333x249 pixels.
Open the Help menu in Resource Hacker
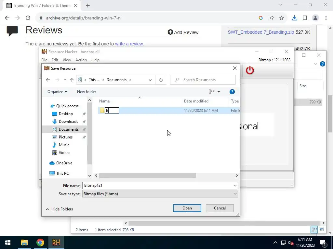pos(95,60)
